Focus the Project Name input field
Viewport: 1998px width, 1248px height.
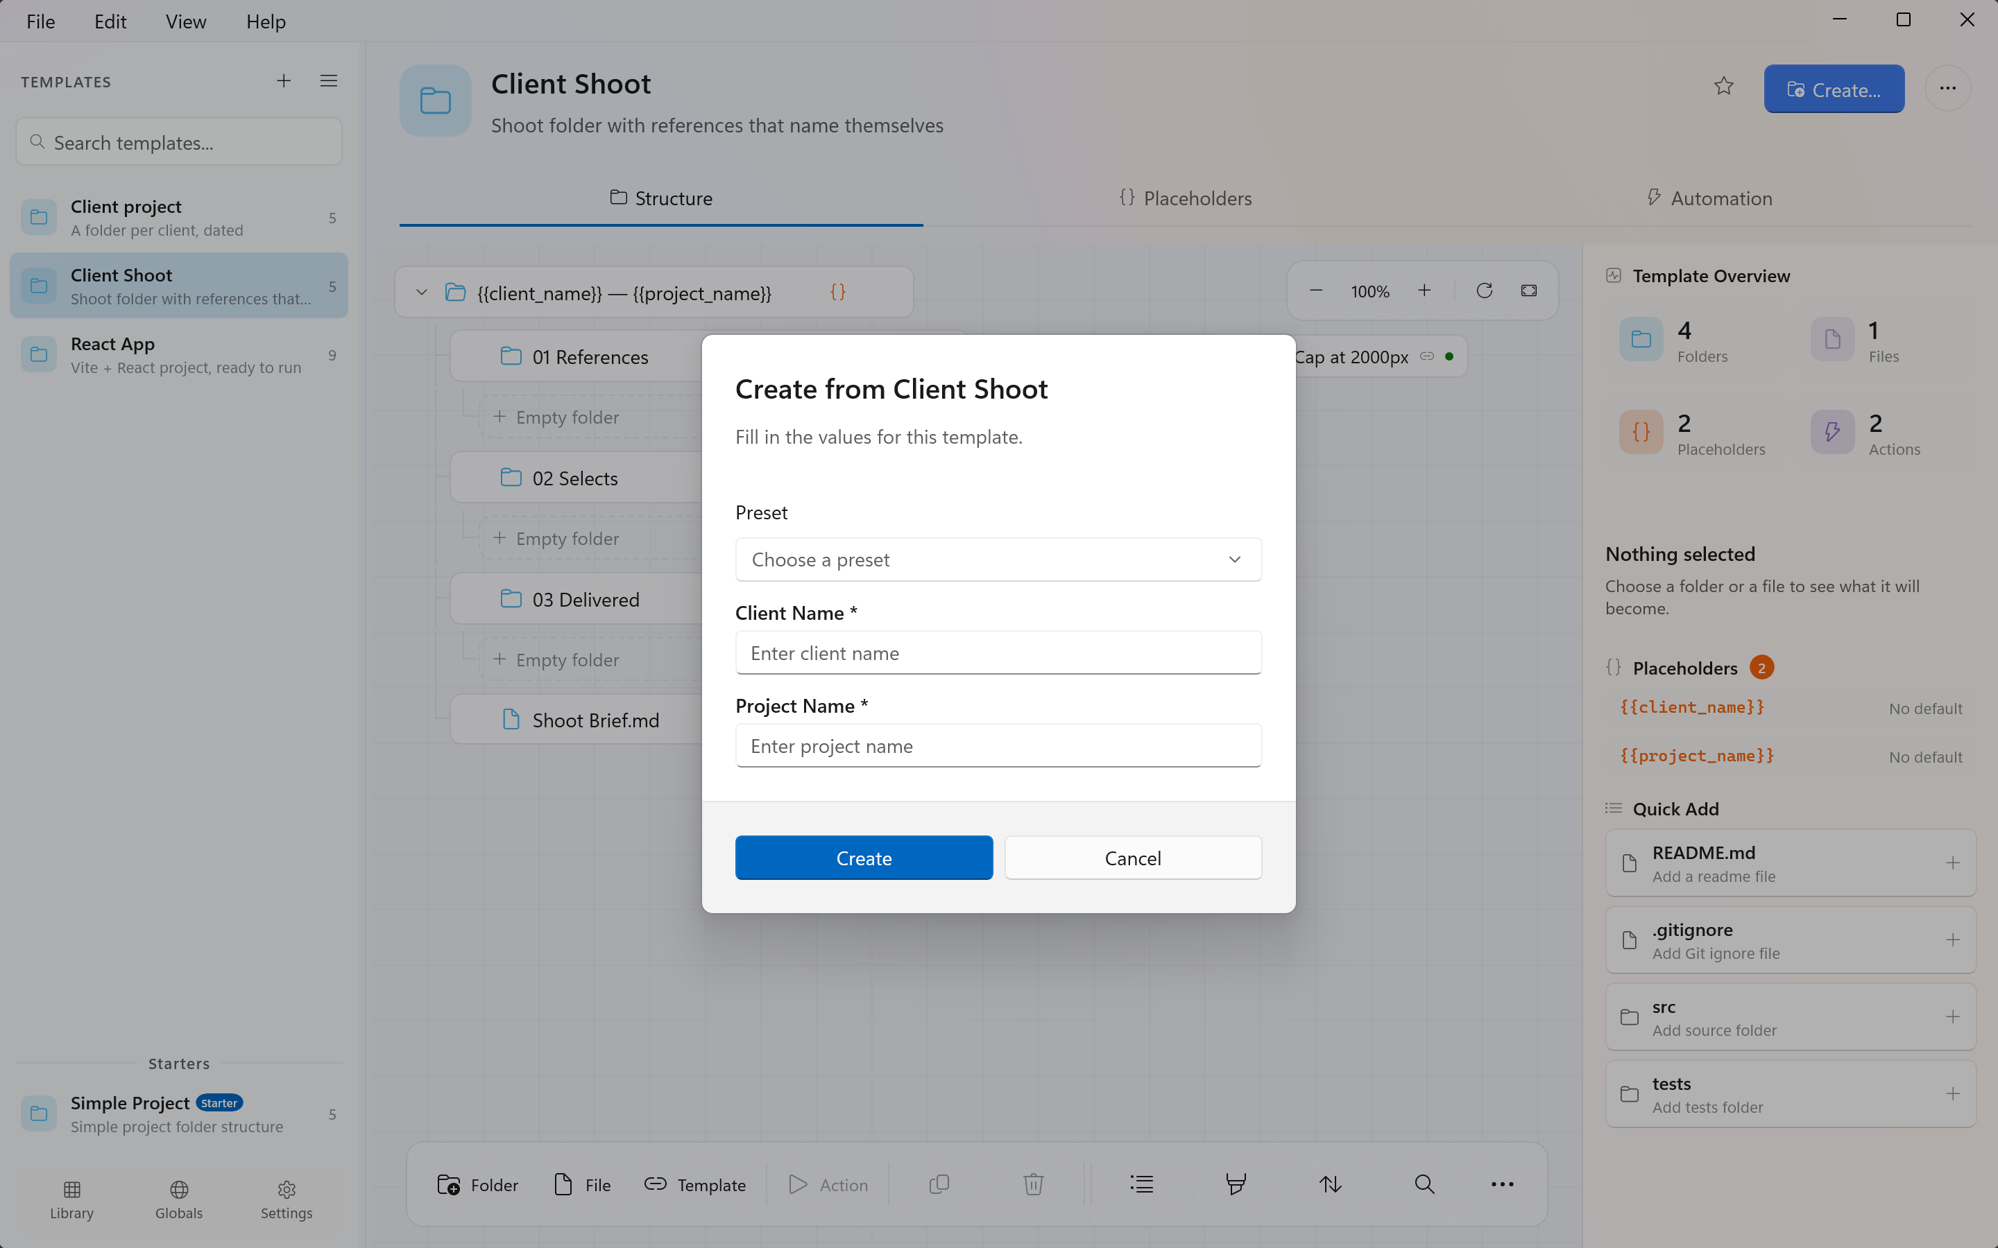[998, 745]
